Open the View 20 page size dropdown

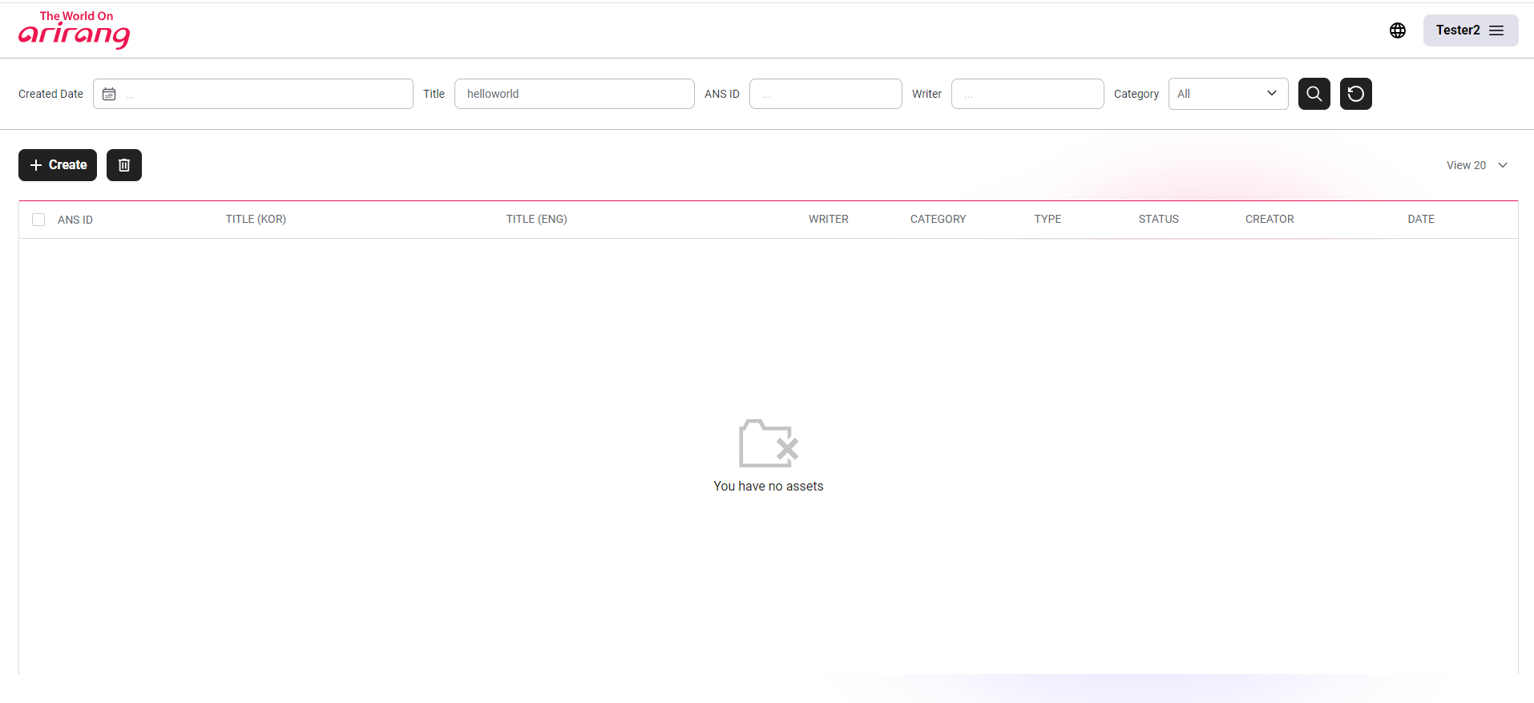click(x=1476, y=165)
